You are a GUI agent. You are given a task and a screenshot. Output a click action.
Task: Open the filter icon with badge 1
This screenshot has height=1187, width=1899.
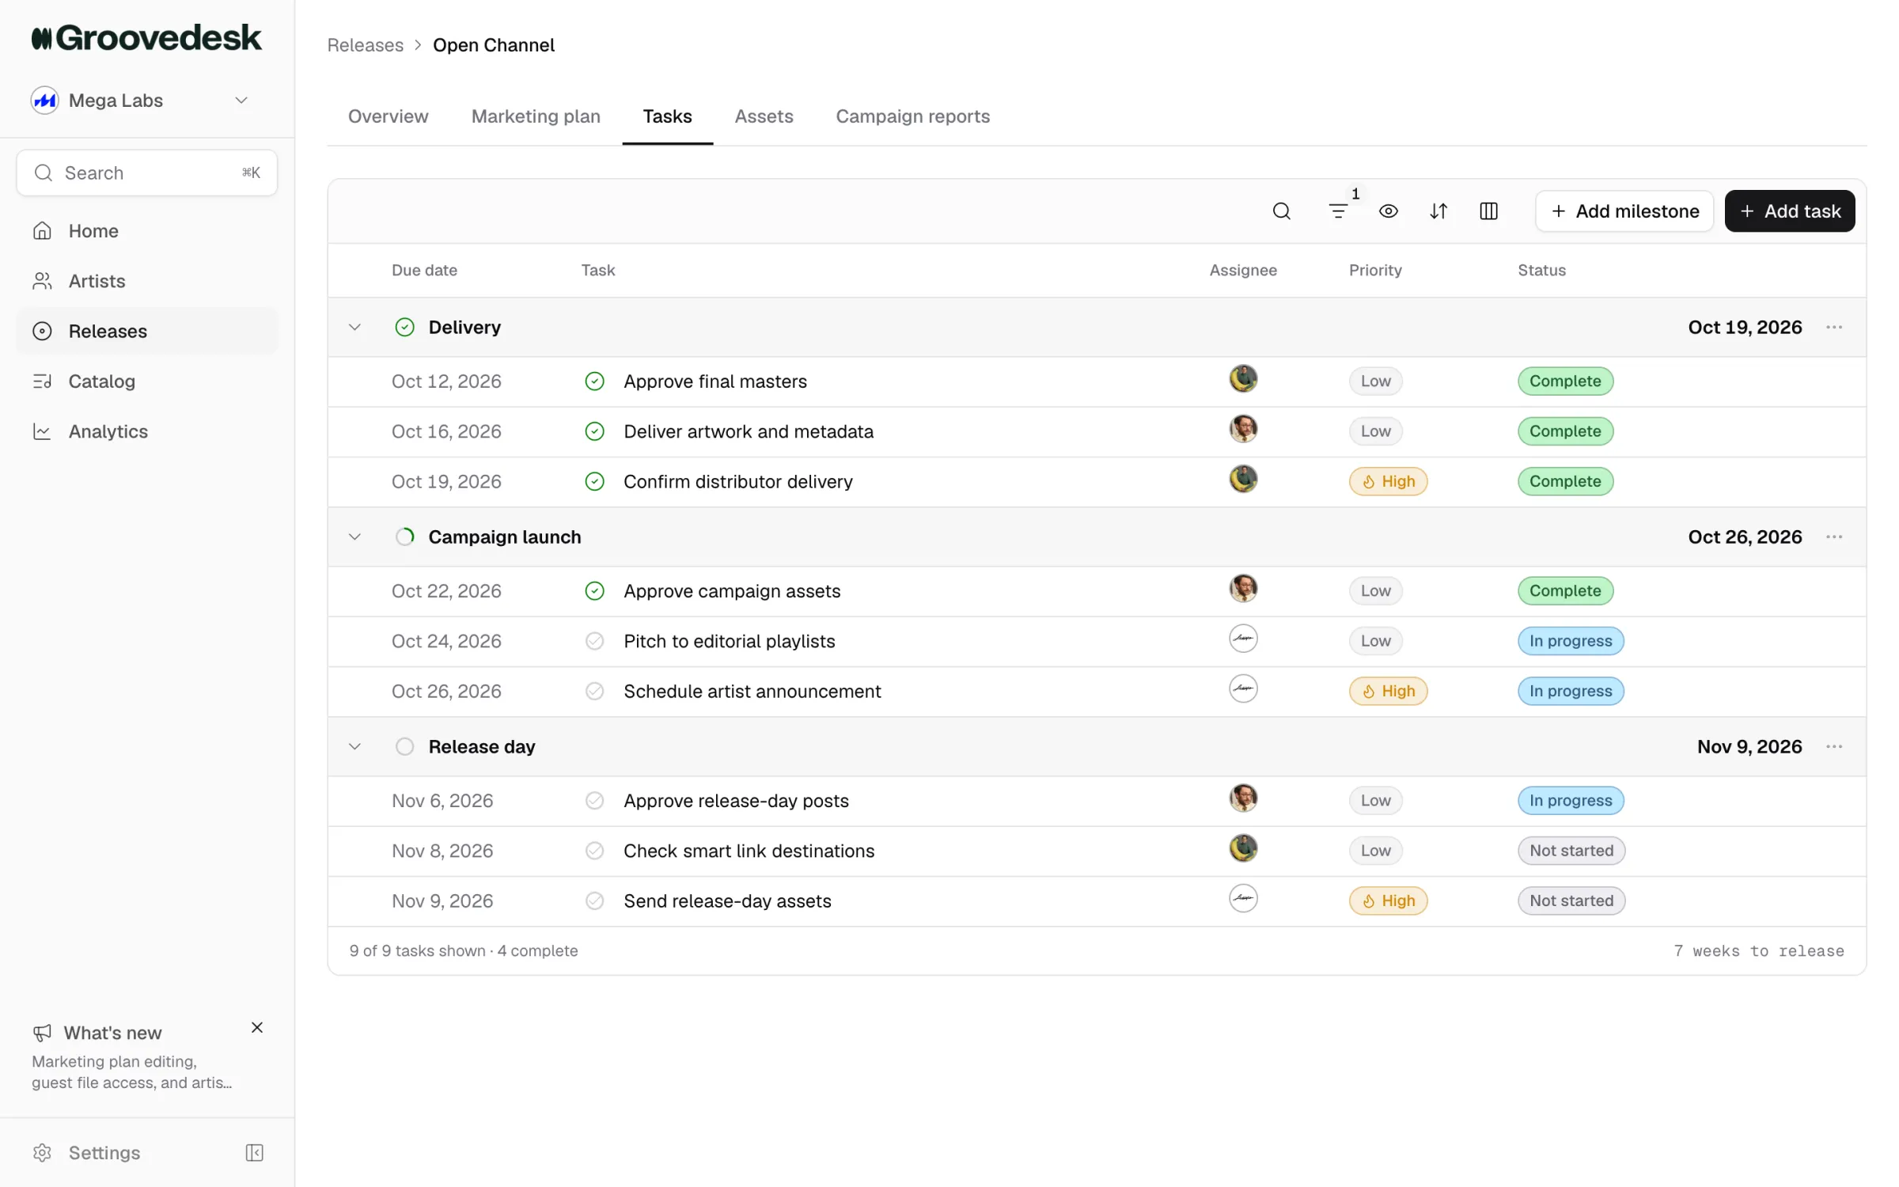(x=1339, y=211)
